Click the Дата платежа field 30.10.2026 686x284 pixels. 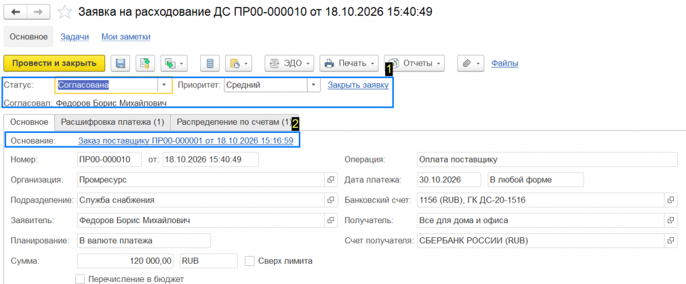[x=450, y=179]
